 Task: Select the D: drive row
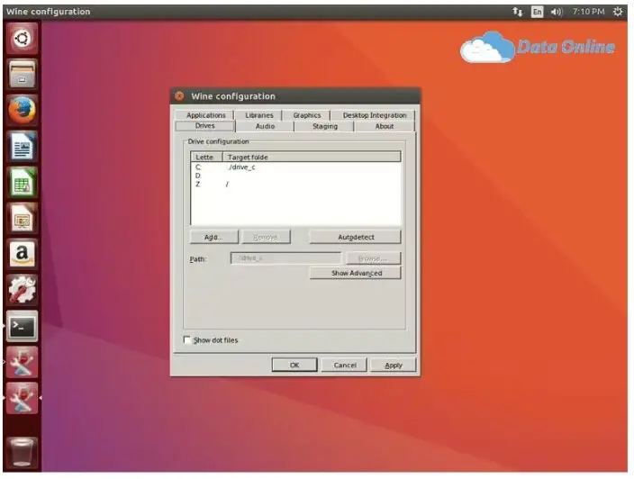pyautogui.click(x=295, y=176)
